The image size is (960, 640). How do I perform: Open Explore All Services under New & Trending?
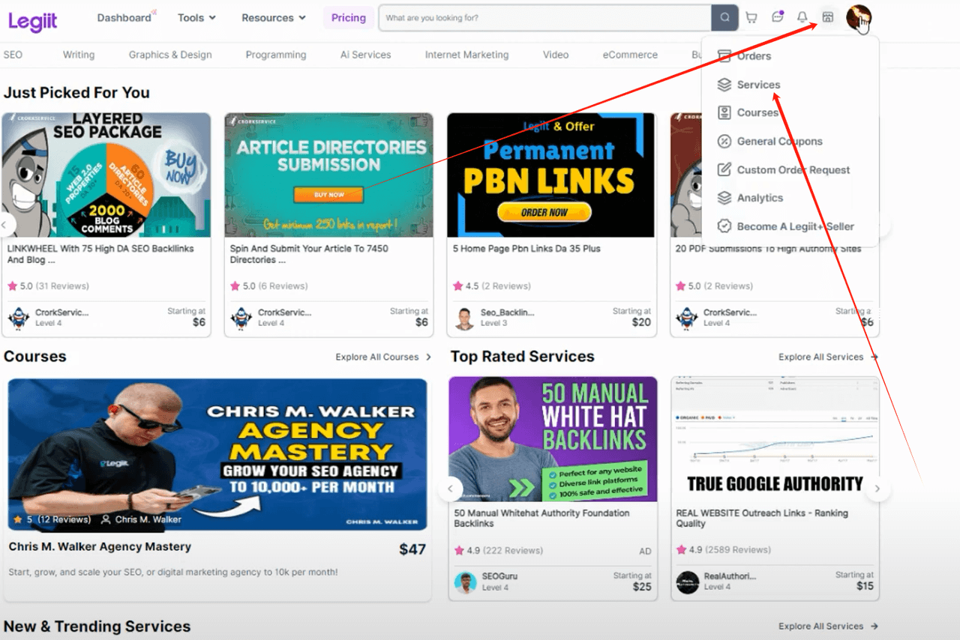(828, 626)
